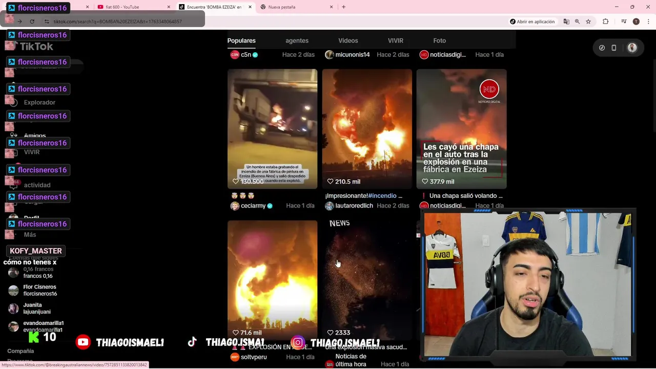Switch to Nueva pestaña browser tab

295,7
